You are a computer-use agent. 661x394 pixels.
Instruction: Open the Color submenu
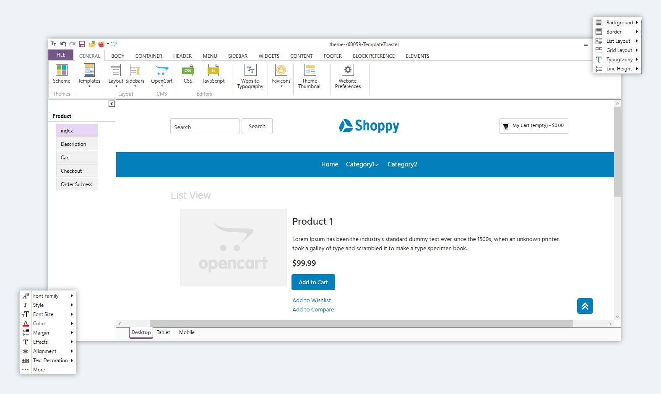click(x=48, y=324)
